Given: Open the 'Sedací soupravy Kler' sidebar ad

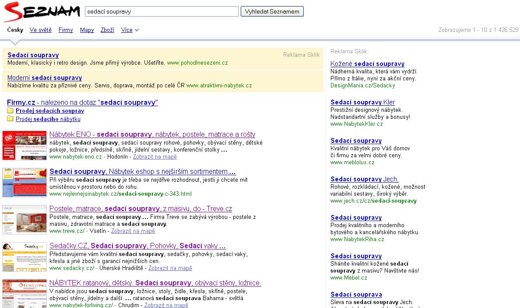Looking at the screenshot, I should click(362, 102).
